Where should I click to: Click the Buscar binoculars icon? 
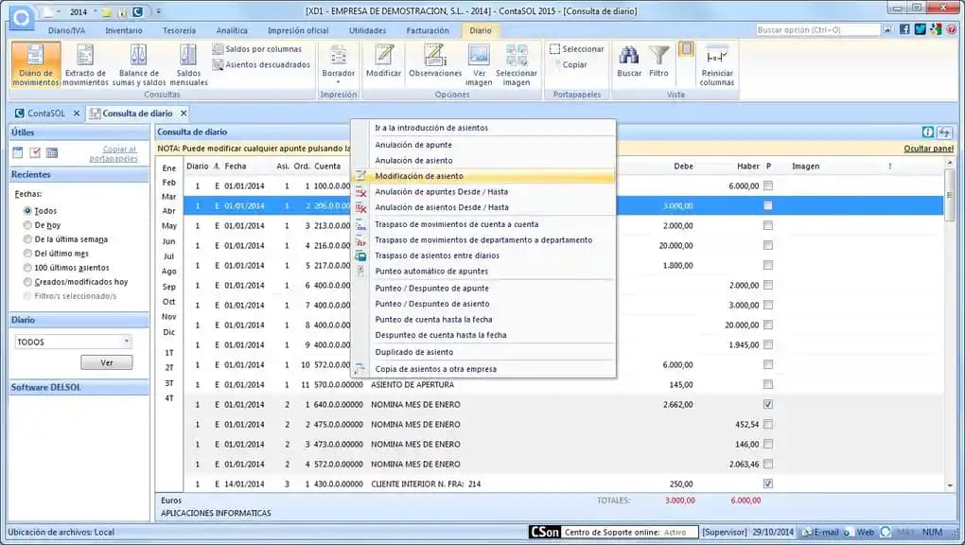coord(628,55)
